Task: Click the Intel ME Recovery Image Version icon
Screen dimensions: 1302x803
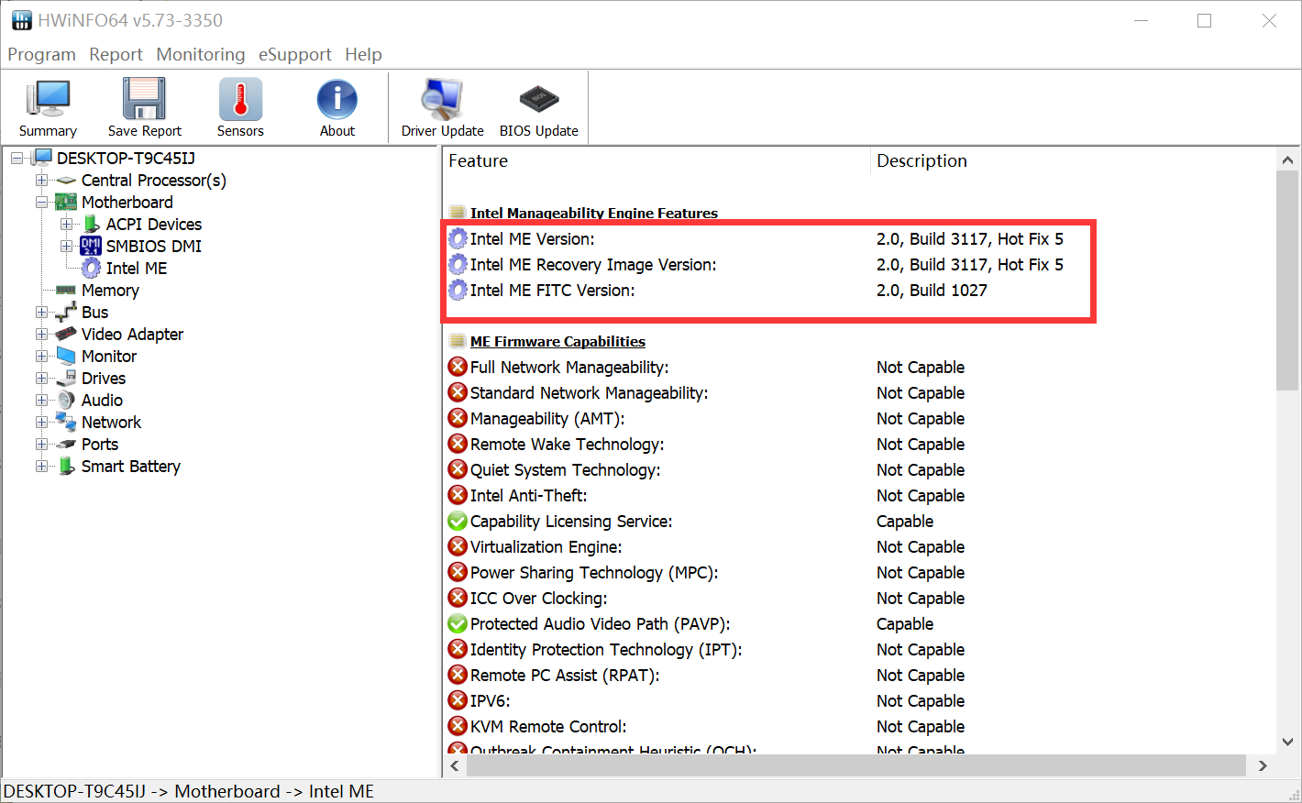Action: tap(458, 265)
